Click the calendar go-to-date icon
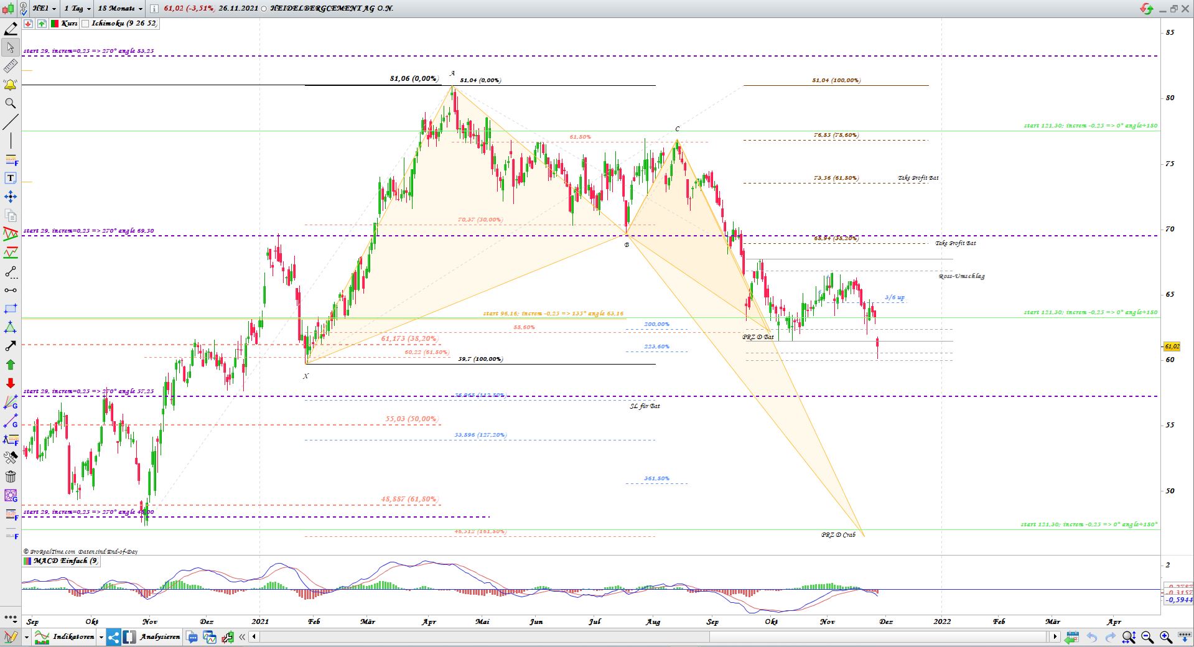This screenshot has height=647, width=1194. point(1071,637)
